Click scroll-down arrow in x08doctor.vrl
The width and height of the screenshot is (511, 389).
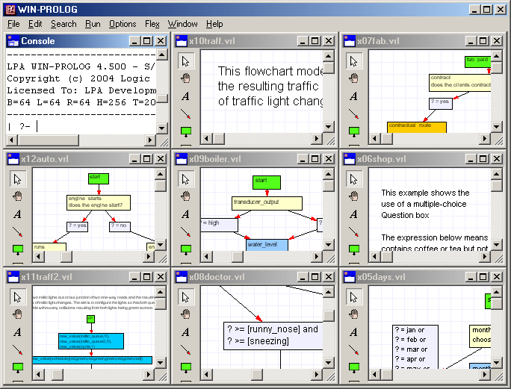pos(329,362)
